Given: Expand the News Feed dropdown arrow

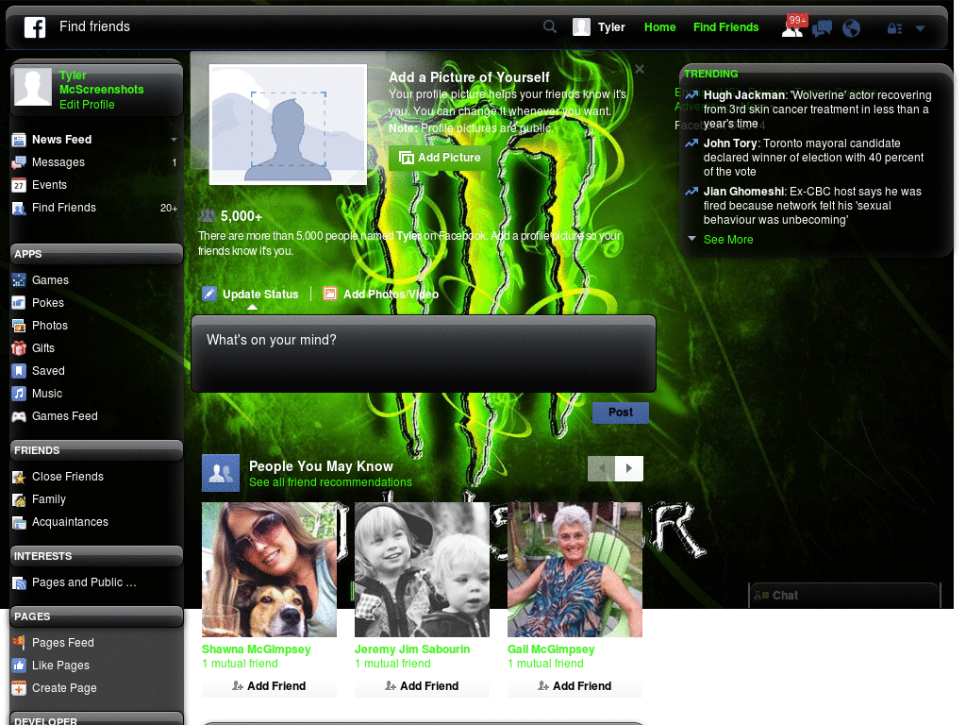Looking at the screenshot, I should [x=174, y=140].
